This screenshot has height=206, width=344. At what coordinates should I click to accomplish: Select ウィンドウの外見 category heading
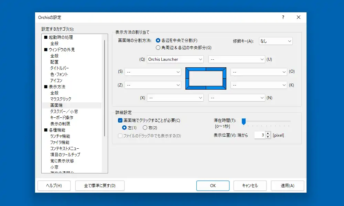pyautogui.click(x=62, y=50)
